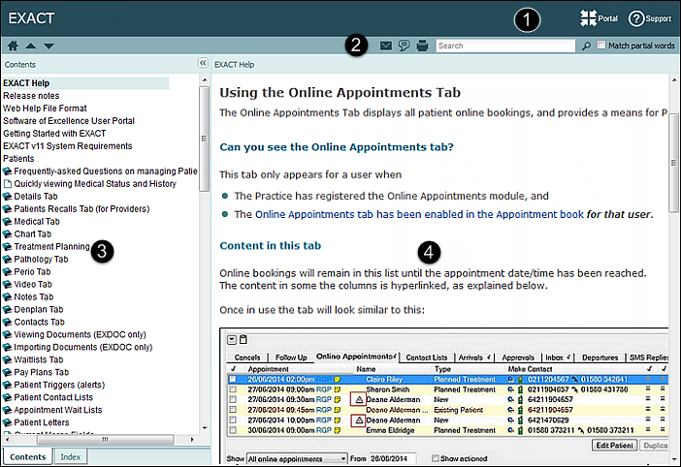Screen dimensions: 681x467
Task: Go to the Home page icon
Action: tap(13, 46)
